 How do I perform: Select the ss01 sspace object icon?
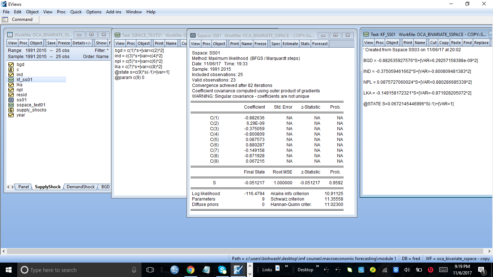[x=11, y=100]
